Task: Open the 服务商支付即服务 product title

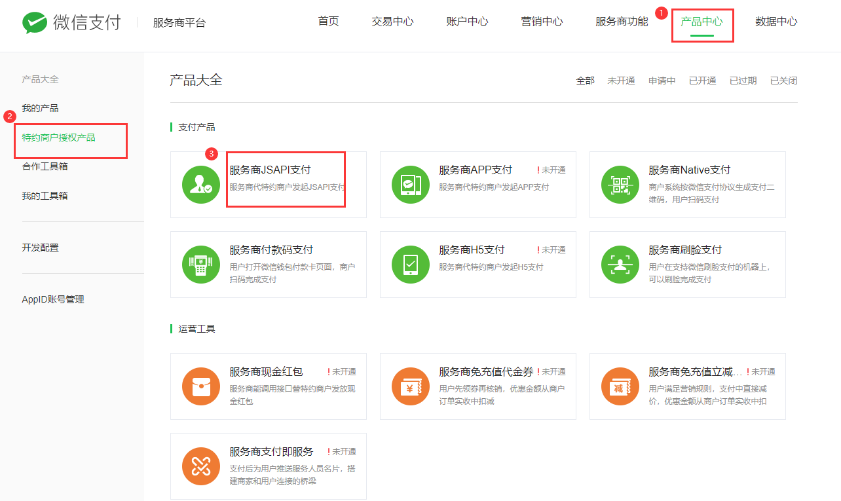Action: [271, 451]
